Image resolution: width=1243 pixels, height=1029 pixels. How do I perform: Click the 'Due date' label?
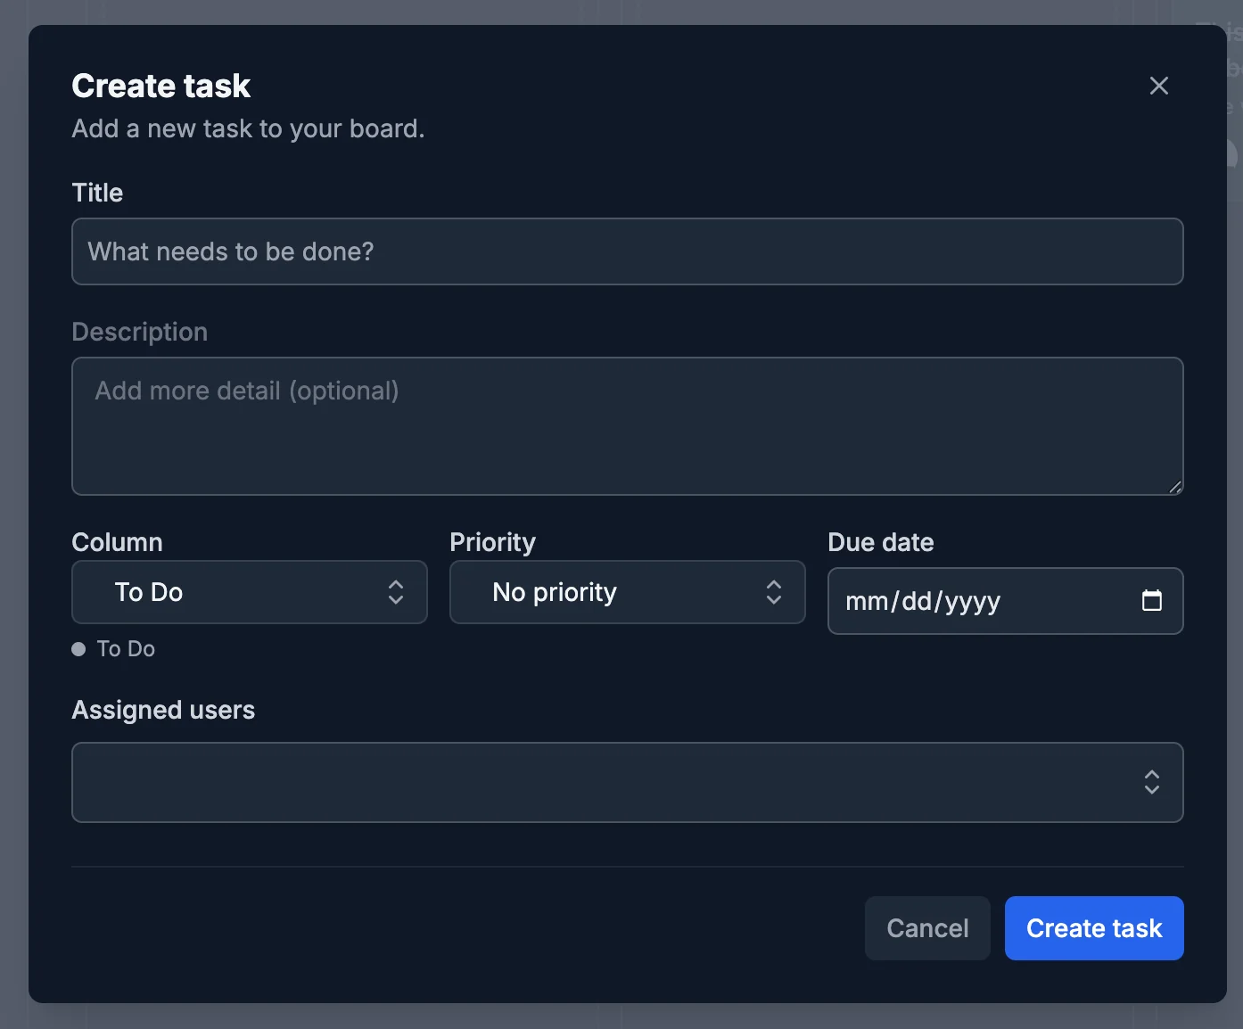880,542
